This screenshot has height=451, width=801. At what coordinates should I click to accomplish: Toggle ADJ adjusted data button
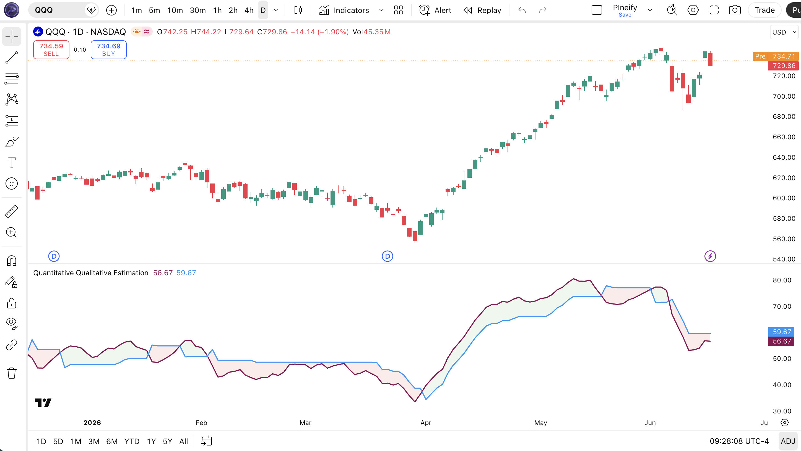pos(788,441)
